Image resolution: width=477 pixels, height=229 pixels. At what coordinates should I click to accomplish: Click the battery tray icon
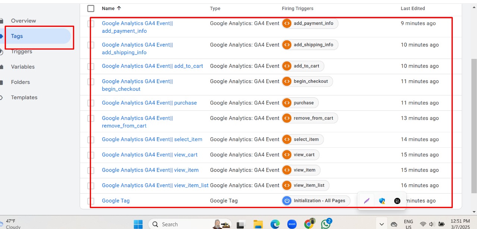(441, 224)
